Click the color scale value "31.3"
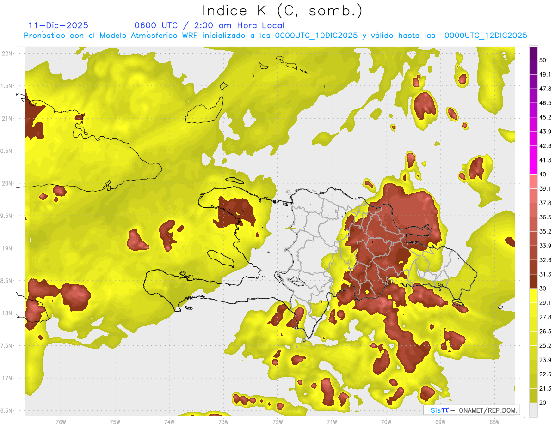555x428 pixels. 545,274
